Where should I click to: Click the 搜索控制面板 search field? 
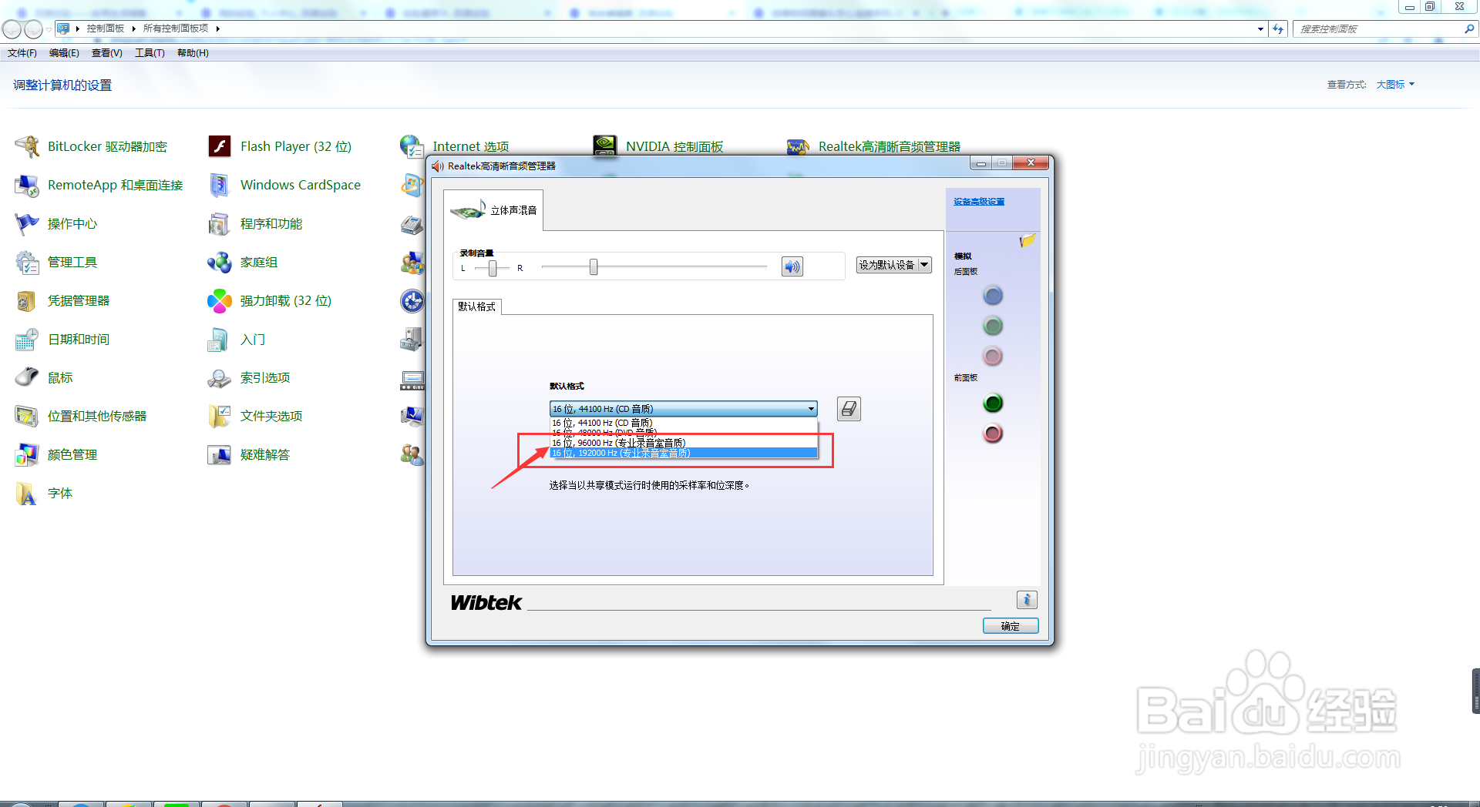(x=1380, y=29)
